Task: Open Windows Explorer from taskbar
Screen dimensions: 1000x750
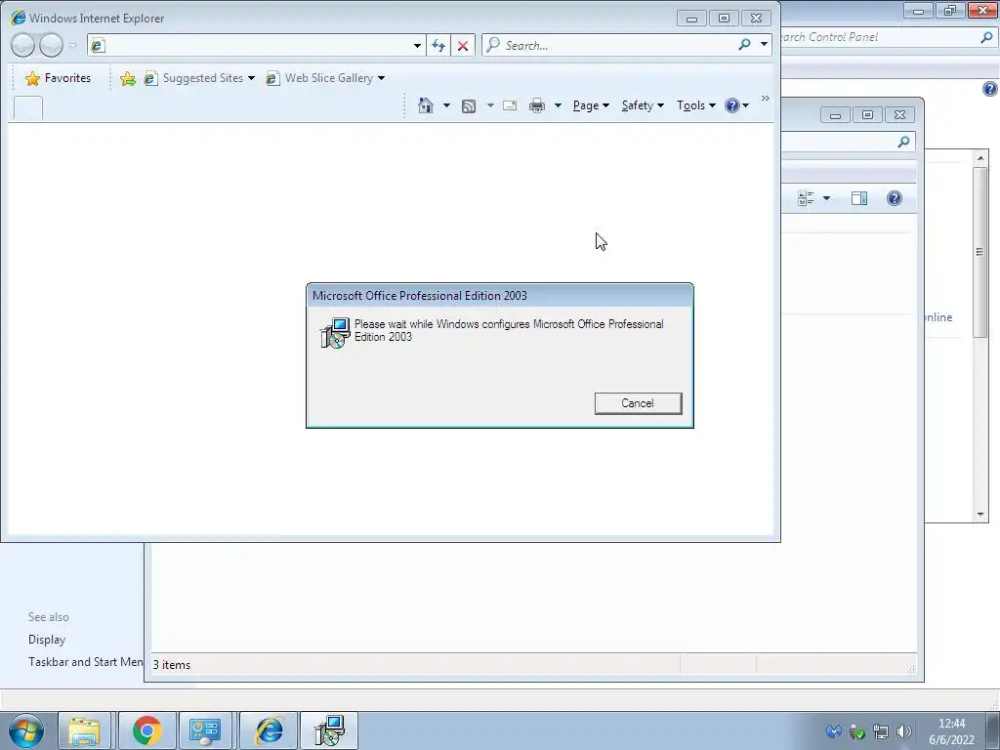Action: (x=84, y=730)
